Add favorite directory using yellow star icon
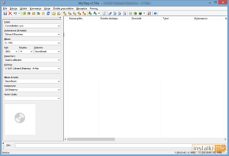Screen dimensions: 229x156 click(43, 13)
